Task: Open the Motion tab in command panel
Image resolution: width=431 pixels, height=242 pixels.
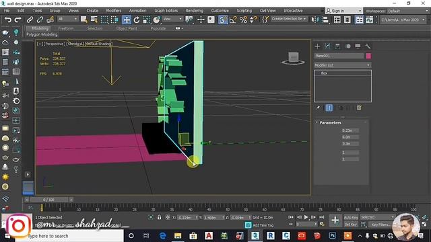Action: click(x=347, y=46)
